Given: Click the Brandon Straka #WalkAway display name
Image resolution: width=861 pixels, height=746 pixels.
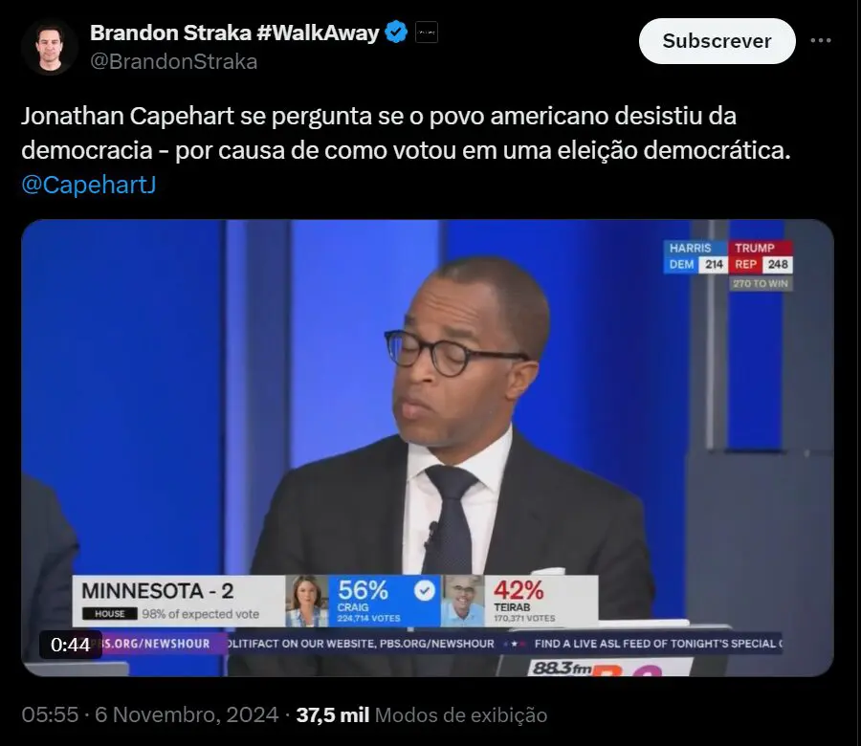Looking at the screenshot, I should coord(234,33).
